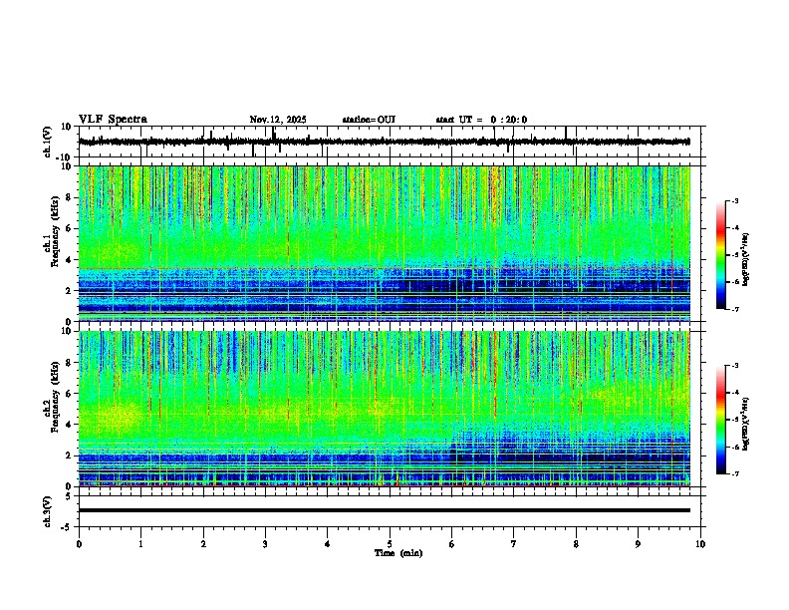This screenshot has height=610, width=789.
Task: Click time axis tick label "0"
Action: 79,544
